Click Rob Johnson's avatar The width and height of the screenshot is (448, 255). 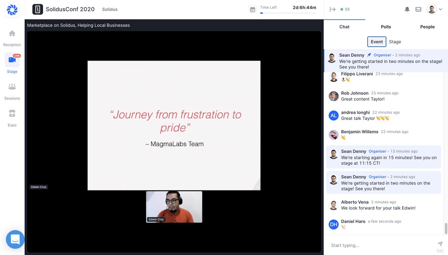(x=333, y=96)
